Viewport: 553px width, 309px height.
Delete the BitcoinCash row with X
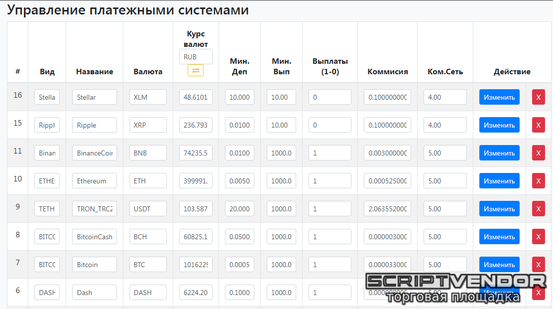click(538, 237)
